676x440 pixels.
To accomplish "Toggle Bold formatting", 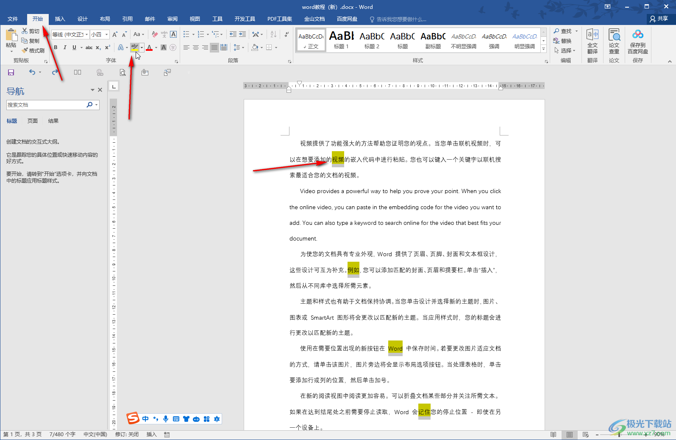I will coord(56,47).
